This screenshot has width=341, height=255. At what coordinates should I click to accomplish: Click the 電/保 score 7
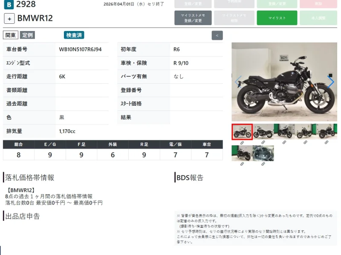pyautogui.click(x=176, y=155)
